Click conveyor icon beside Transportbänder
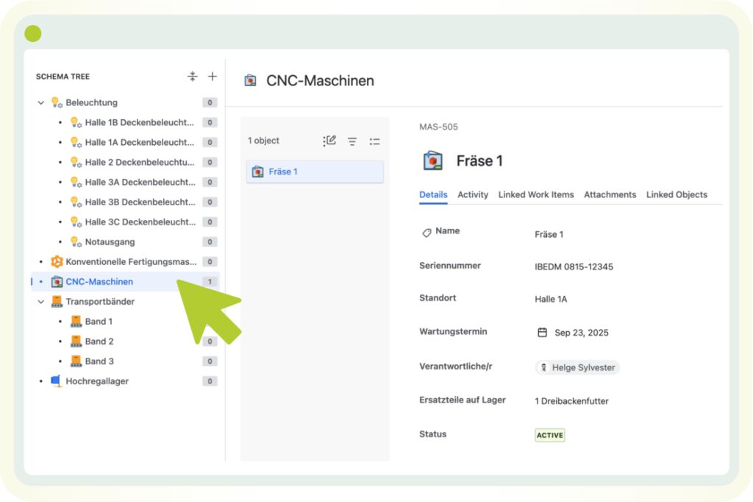Screen dimensions: 753x502 coord(57,302)
